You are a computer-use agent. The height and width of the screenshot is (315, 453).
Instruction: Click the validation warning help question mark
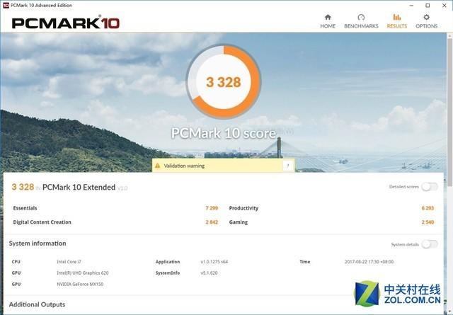[x=287, y=166]
